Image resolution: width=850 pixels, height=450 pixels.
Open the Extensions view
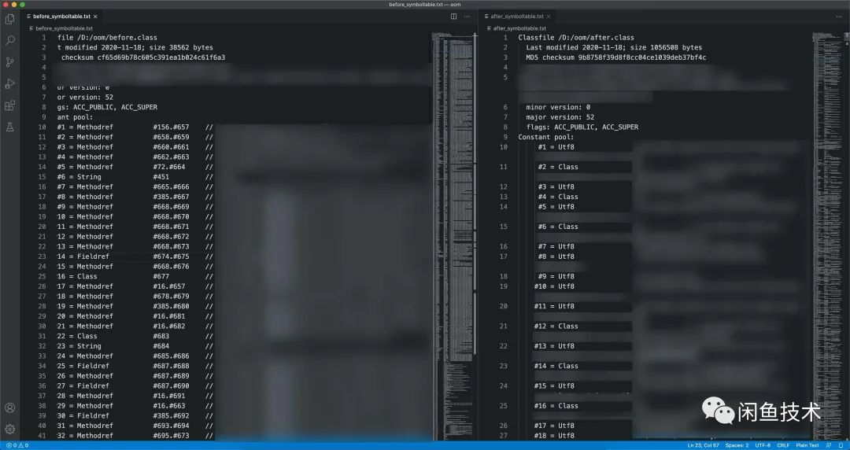coord(9,105)
